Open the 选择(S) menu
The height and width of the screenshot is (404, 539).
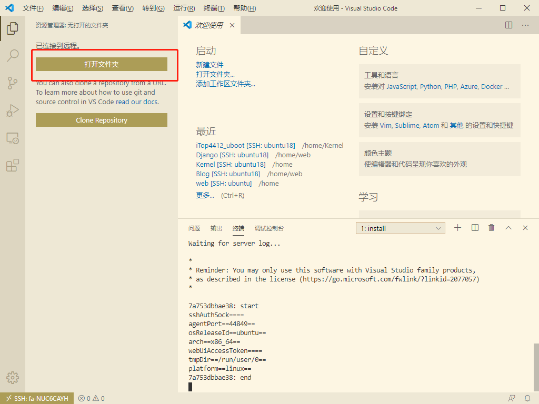93,8
